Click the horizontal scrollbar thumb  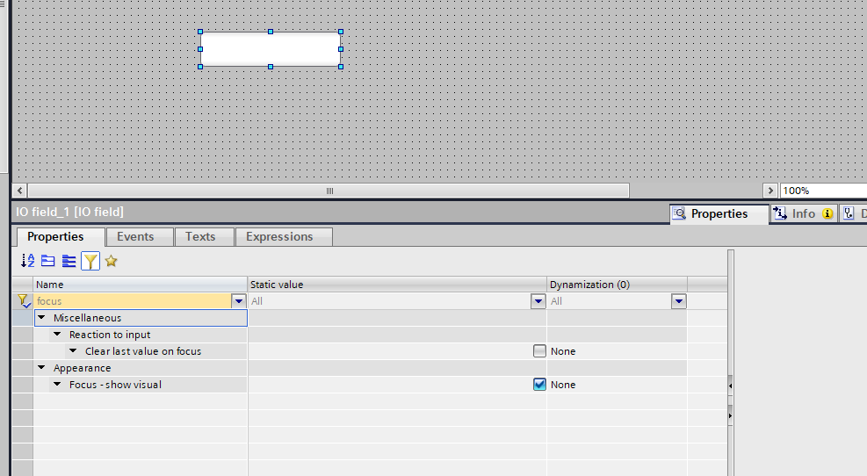click(329, 191)
